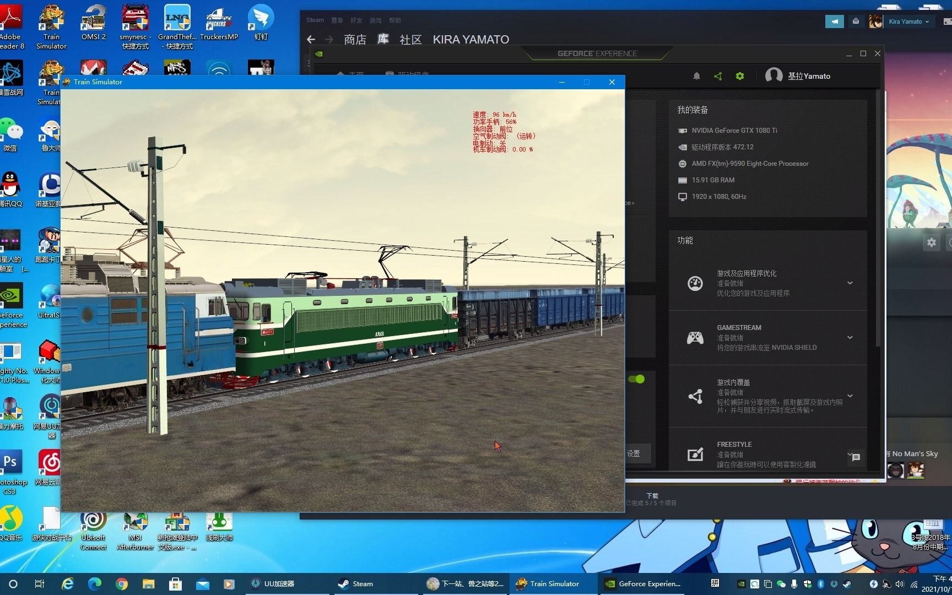Click the 设置 button in GeForce Experience
Screen dimensions: 952x595
634,453
